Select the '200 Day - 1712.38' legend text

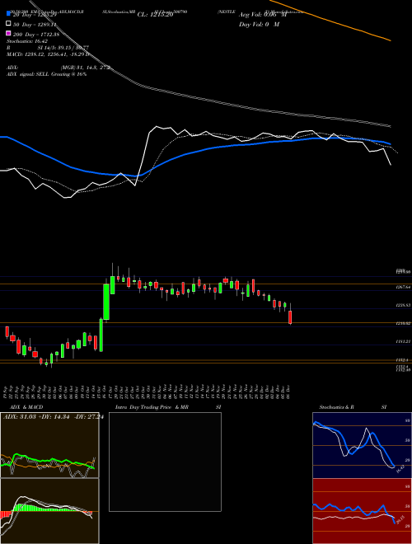(x=35, y=34)
